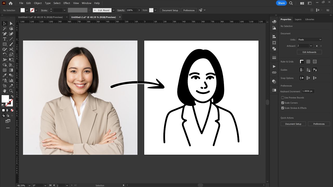Pick the Lasso tool
333x187 pixels.
tap(11, 29)
